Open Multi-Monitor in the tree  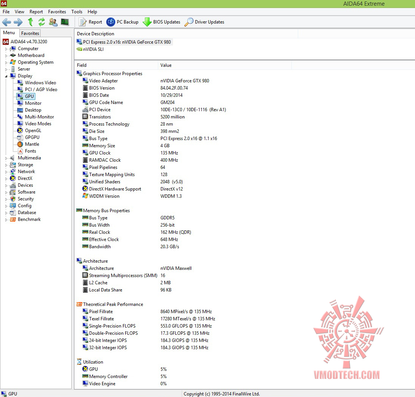pos(39,117)
